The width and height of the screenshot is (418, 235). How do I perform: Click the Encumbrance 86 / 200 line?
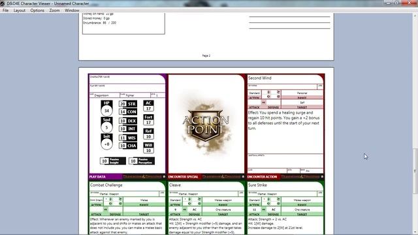pyautogui.click(x=100, y=23)
